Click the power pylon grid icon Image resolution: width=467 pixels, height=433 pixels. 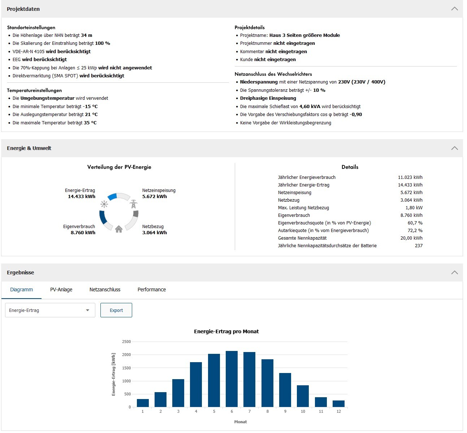[134, 204]
